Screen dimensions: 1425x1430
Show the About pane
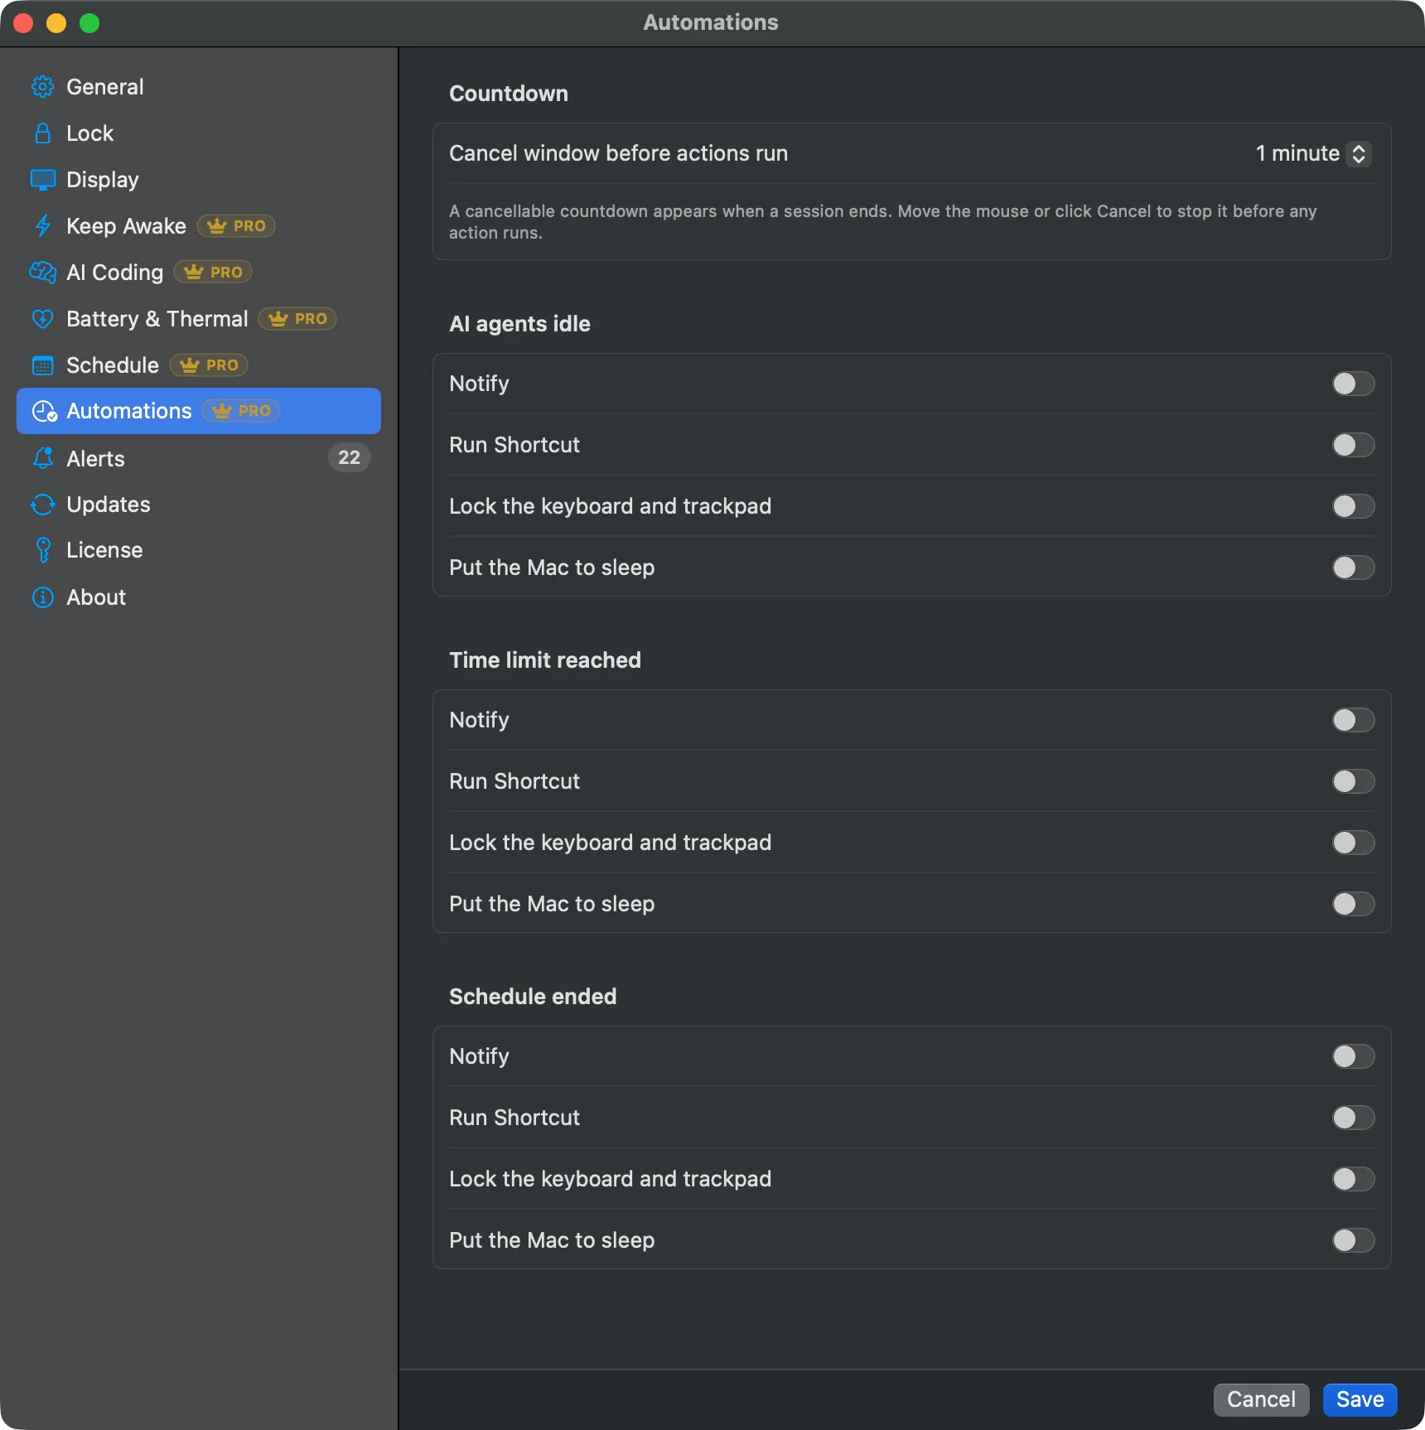(199, 597)
